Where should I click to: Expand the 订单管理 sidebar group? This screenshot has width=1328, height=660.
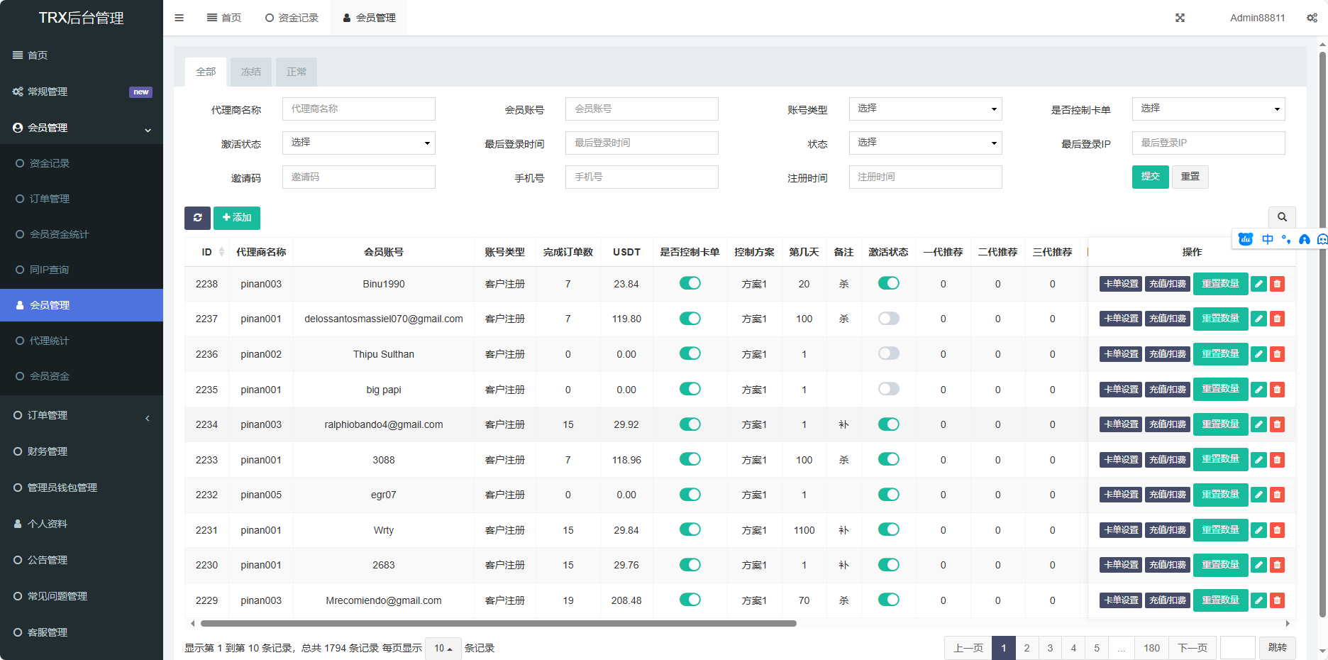click(x=82, y=415)
